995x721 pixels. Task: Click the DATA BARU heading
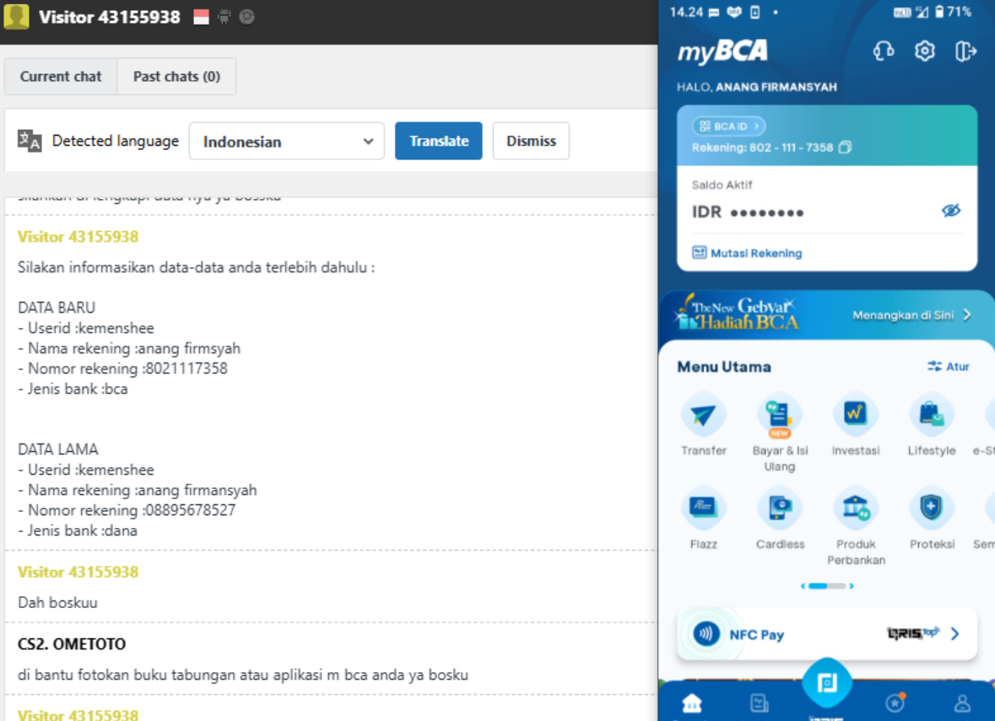(x=57, y=308)
